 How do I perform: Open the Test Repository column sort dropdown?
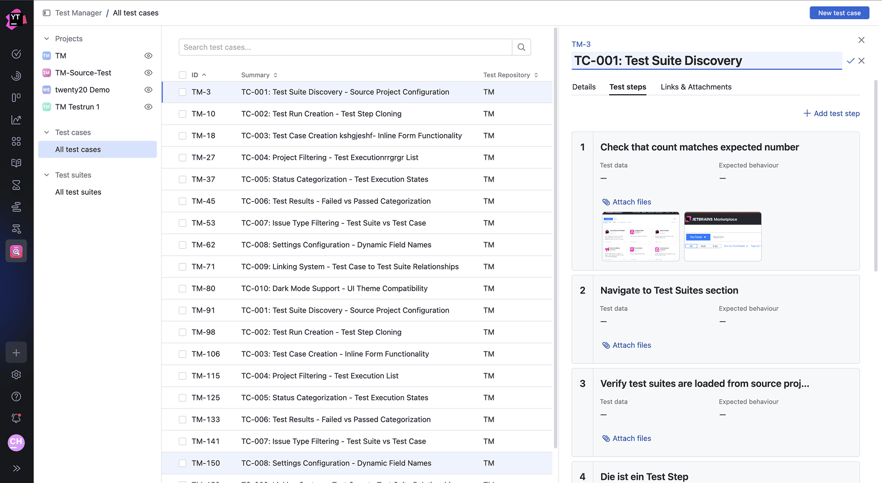(x=537, y=75)
